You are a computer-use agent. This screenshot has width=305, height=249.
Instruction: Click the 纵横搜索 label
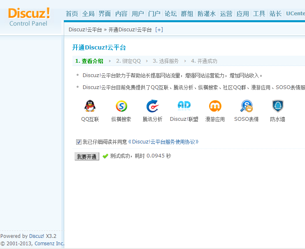coord(121,119)
